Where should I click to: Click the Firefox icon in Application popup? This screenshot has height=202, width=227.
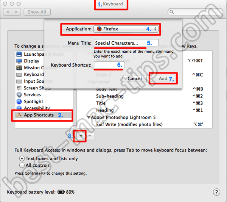99,29
